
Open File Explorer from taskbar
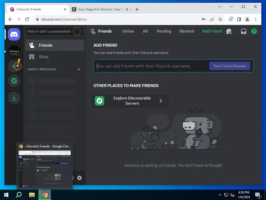coord(32,195)
